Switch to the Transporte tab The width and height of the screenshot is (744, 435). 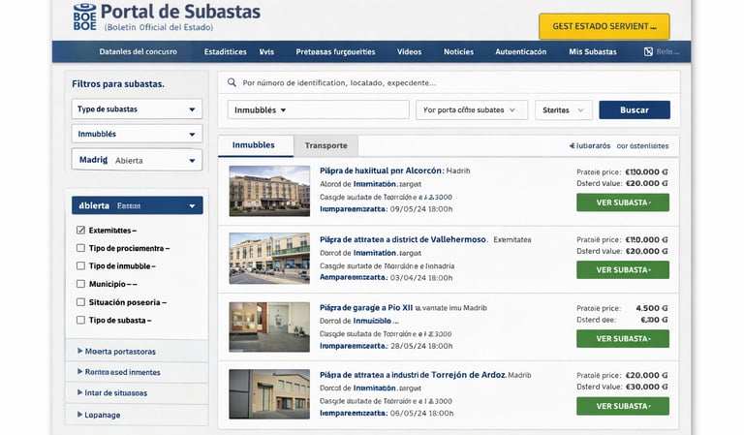(325, 145)
